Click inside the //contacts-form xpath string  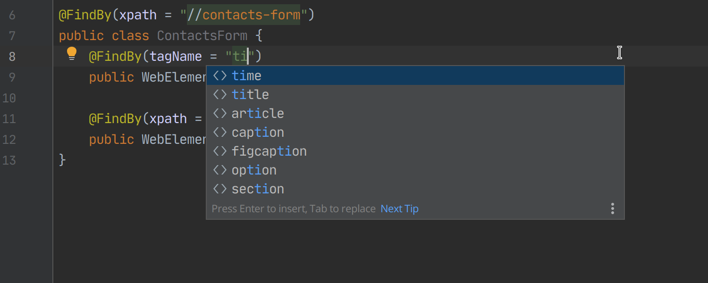point(244,15)
